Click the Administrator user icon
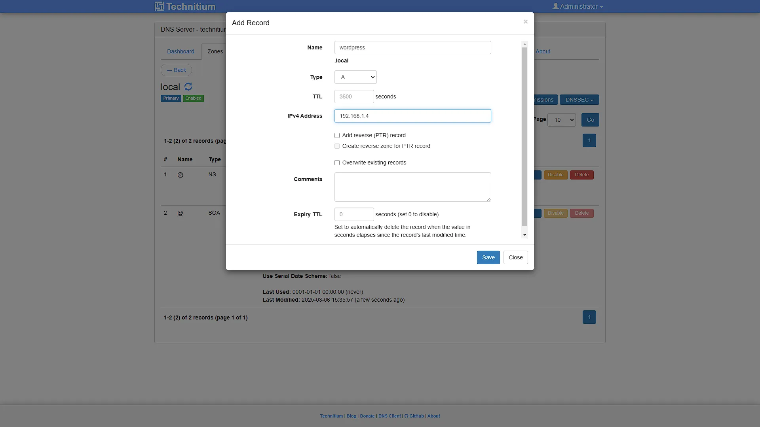Image resolution: width=760 pixels, height=427 pixels. click(x=556, y=6)
